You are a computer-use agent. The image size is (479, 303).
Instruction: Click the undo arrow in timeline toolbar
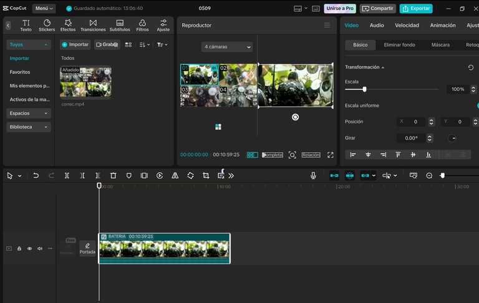[36, 176]
